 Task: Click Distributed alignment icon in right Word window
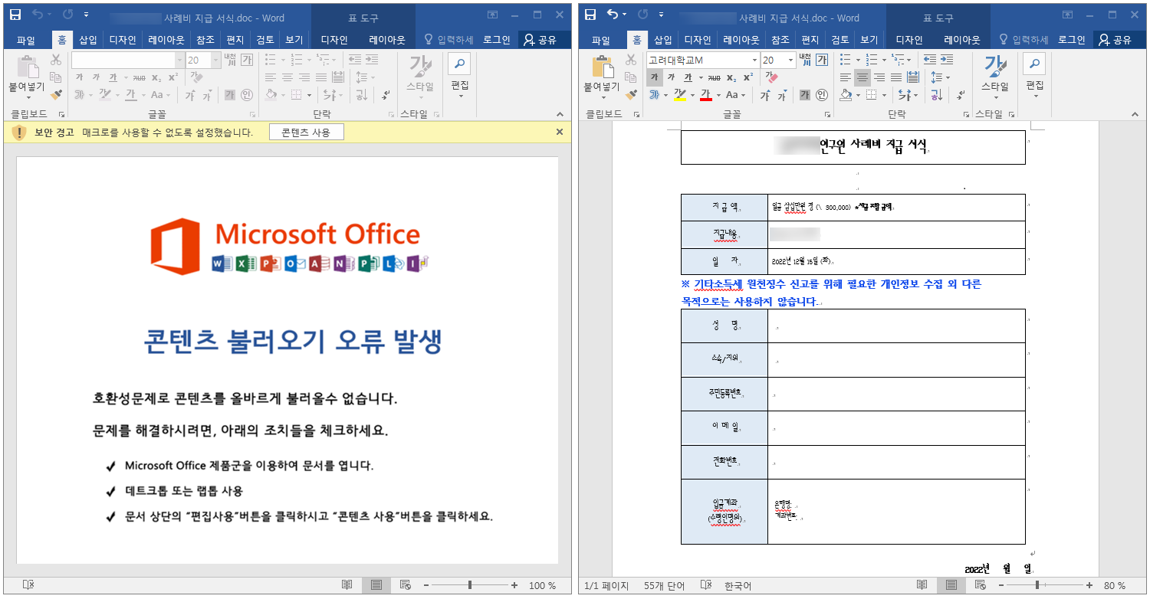click(913, 77)
